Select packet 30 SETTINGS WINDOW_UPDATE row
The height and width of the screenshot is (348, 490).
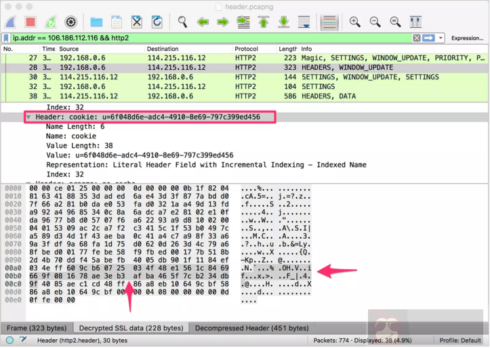coord(245,77)
